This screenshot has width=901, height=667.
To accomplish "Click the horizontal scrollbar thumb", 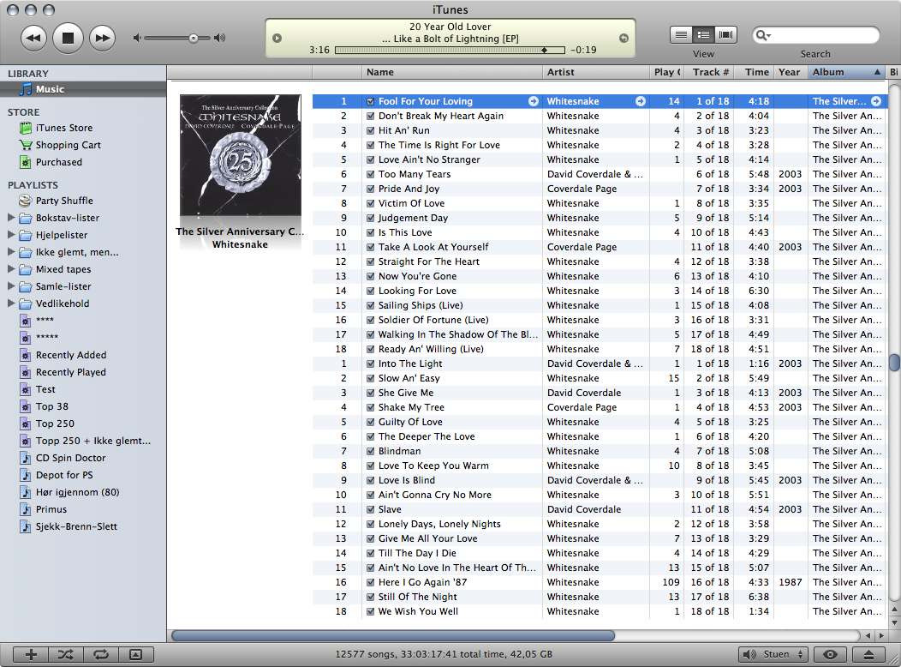I will click(393, 636).
